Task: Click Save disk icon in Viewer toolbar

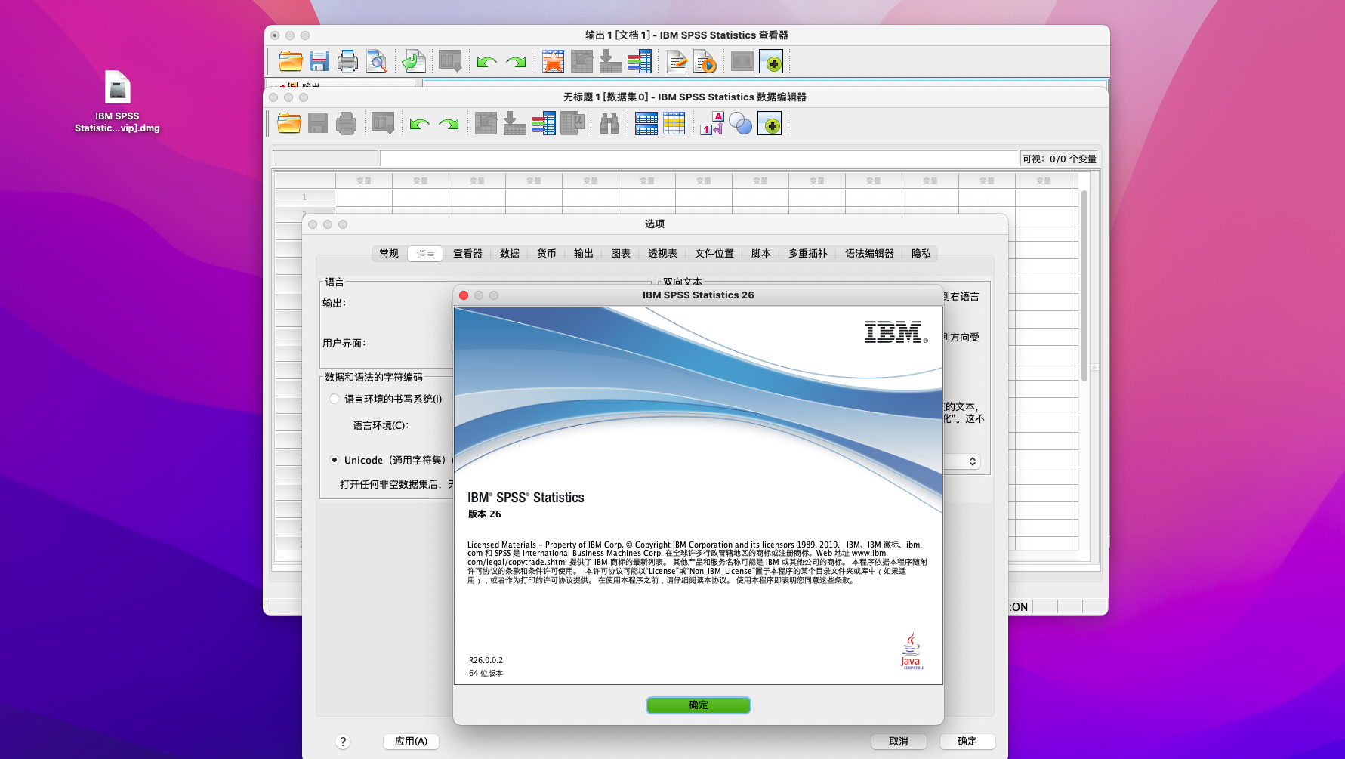Action: pyautogui.click(x=319, y=61)
